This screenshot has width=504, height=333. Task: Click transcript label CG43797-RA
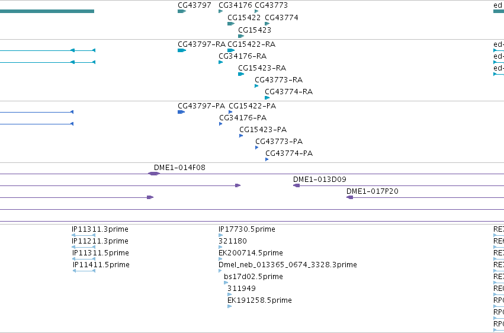click(201, 44)
